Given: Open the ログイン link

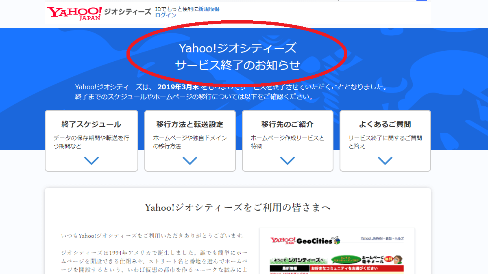Looking at the screenshot, I should tap(166, 15).
